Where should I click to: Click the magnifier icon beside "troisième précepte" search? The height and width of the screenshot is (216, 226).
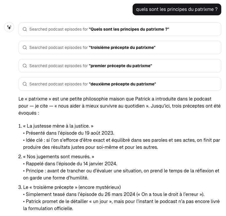click(x=25, y=47)
